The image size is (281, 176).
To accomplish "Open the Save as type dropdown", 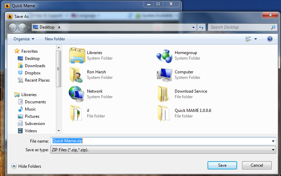I will 273,150.
